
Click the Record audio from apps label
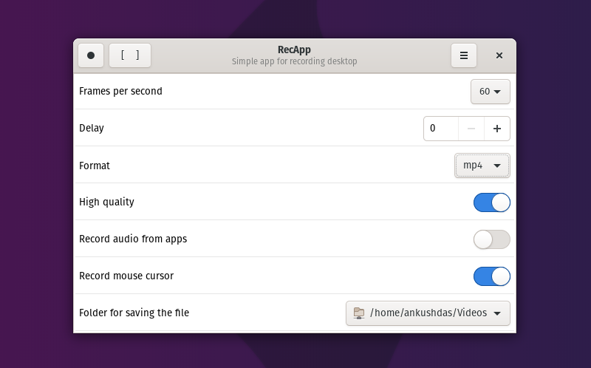coord(133,239)
